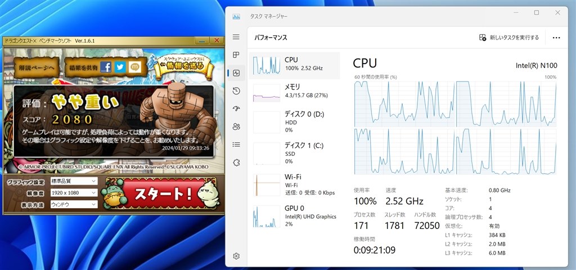This screenshot has width=576, height=270.
Task: Click the bottom-right CPU core usage graph
Action: [506, 152]
